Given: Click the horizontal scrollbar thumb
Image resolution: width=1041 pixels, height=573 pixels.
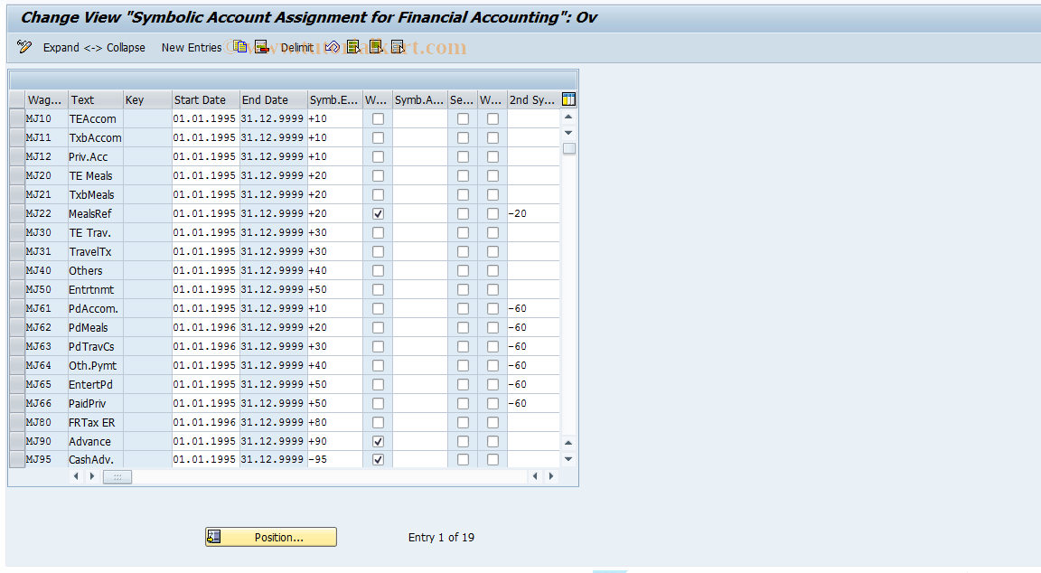Looking at the screenshot, I should [117, 476].
